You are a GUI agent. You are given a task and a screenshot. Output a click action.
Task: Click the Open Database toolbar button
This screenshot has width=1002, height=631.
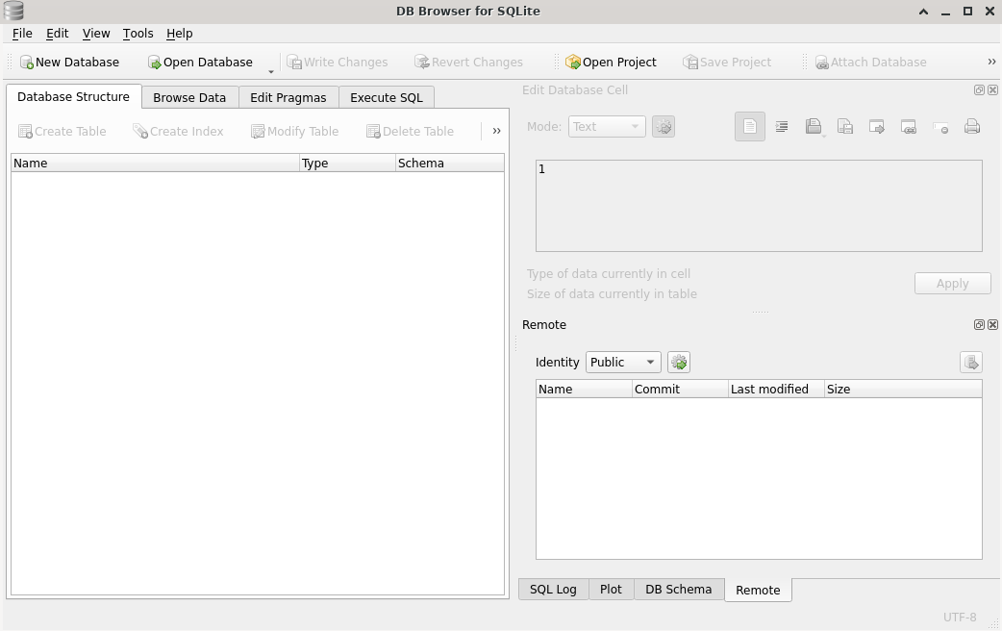200,62
